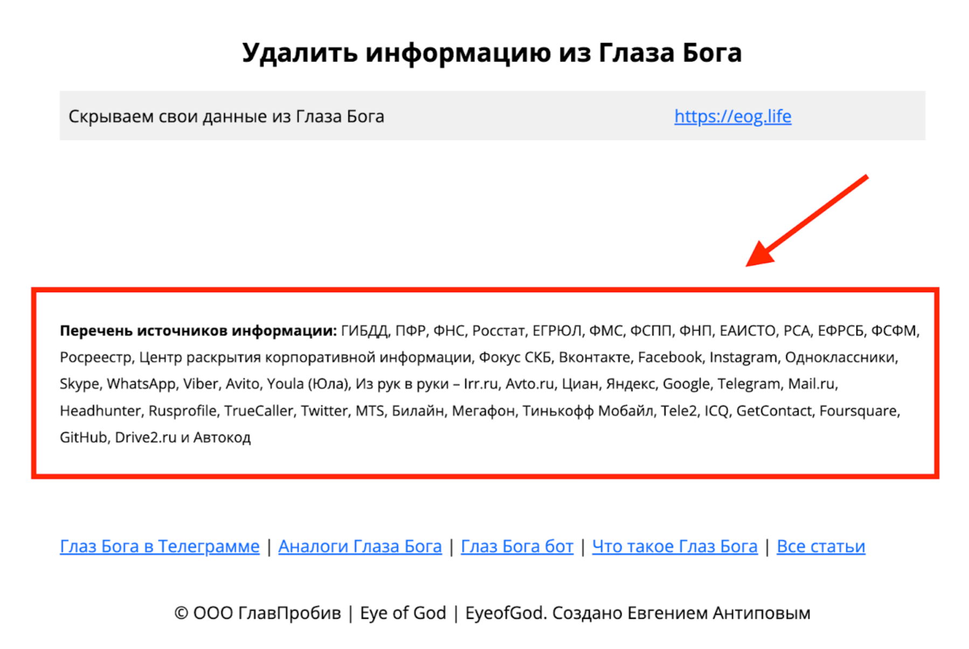Click 'Центр раскрытия корпоративной информации' text

(x=305, y=357)
